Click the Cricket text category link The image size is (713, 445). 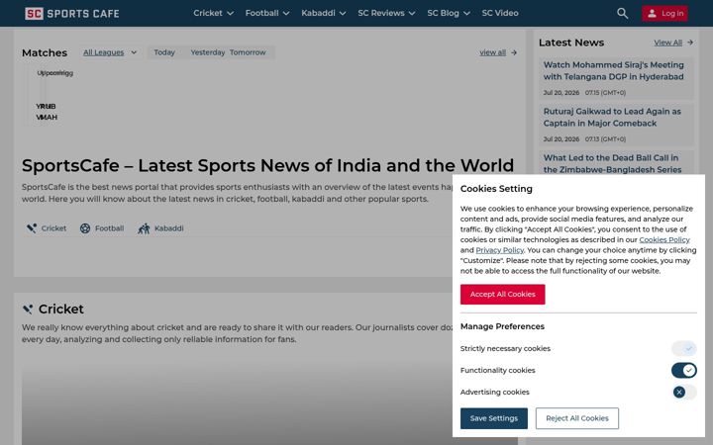(53, 228)
